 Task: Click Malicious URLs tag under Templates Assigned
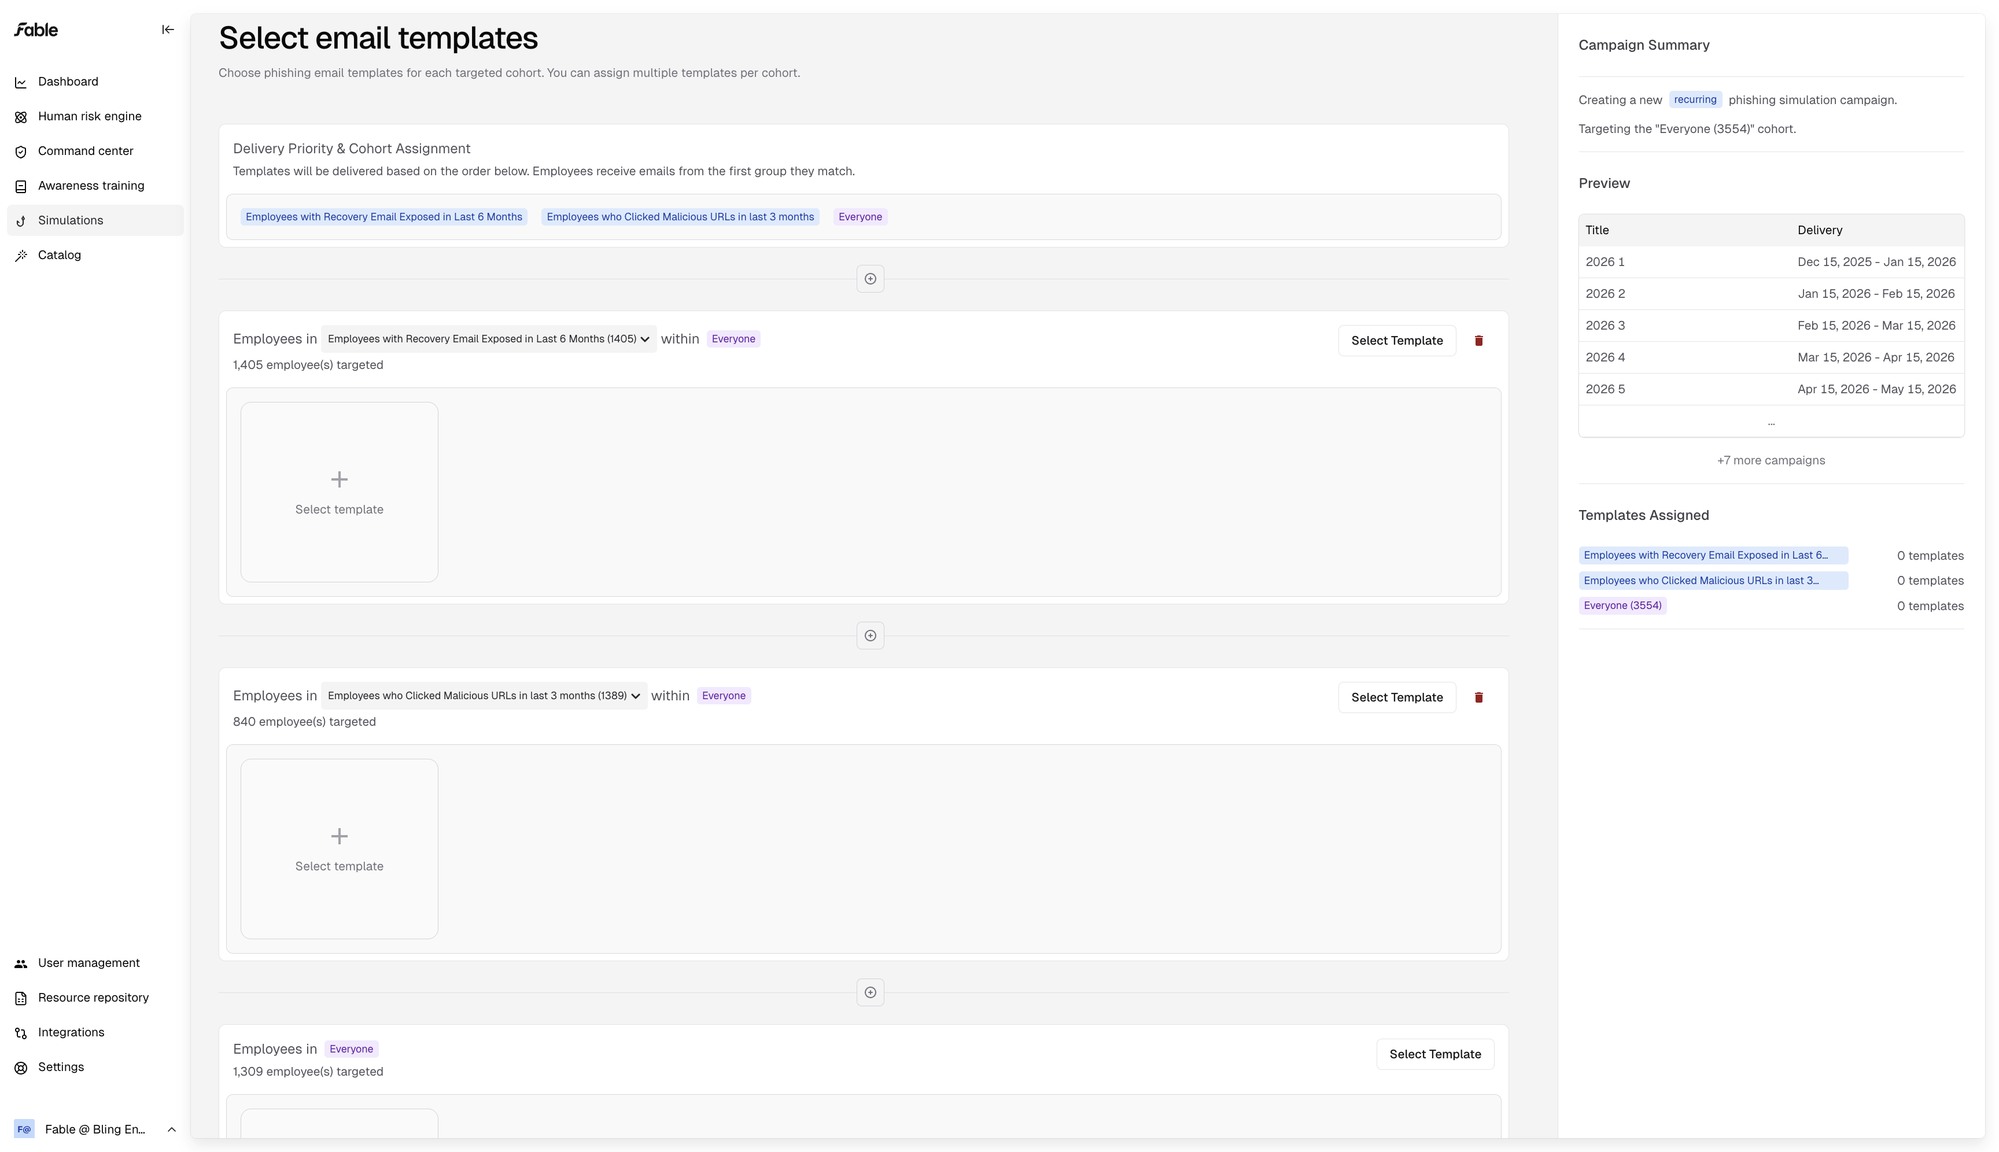pos(1713,581)
